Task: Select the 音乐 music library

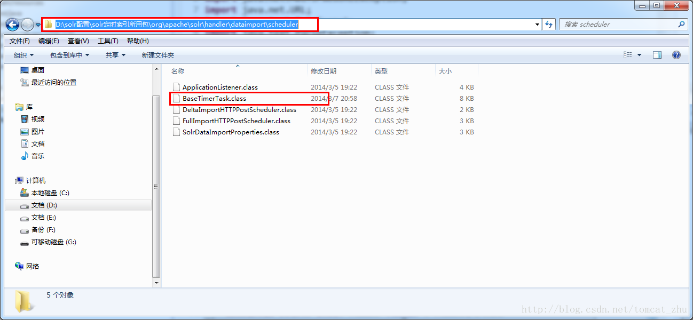Action: [x=37, y=156]
